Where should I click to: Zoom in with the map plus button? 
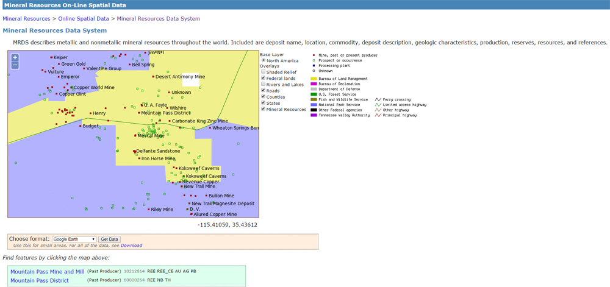tap(15, 57)
